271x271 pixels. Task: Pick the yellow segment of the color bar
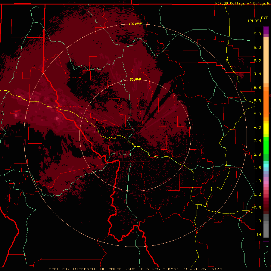pyautogui.click(x=266, y=129)
